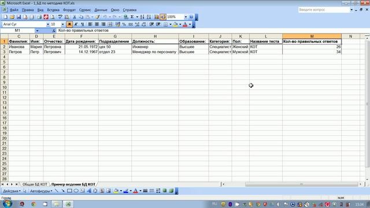Switch to the Общая БД КОТ sheet tab
The height and width of the screenshot is (208, 370).
(x=35, y=184)
